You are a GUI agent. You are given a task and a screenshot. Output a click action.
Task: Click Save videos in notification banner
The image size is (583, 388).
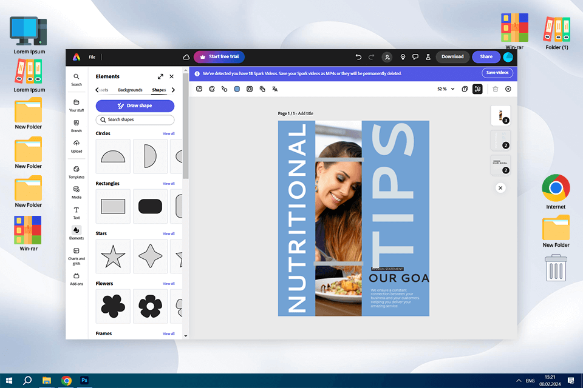[497, 73]
